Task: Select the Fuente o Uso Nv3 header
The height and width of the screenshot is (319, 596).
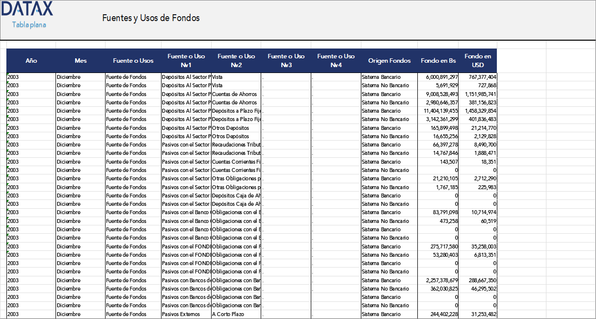Action: coord(286,60)
